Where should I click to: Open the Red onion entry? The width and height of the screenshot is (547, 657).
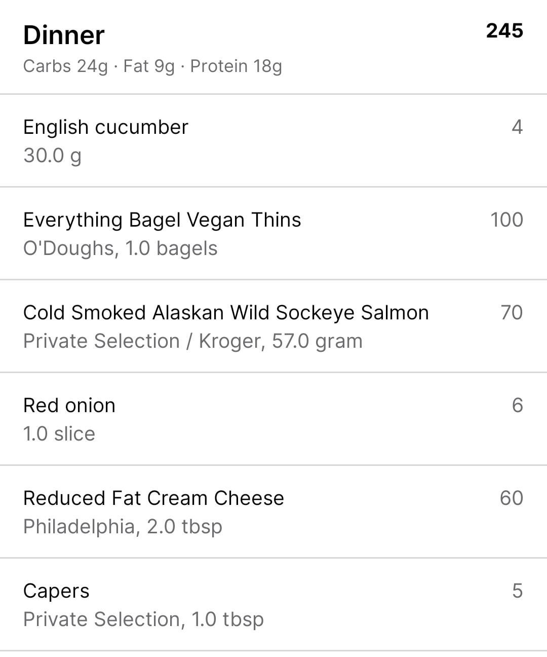coord(69,406)
